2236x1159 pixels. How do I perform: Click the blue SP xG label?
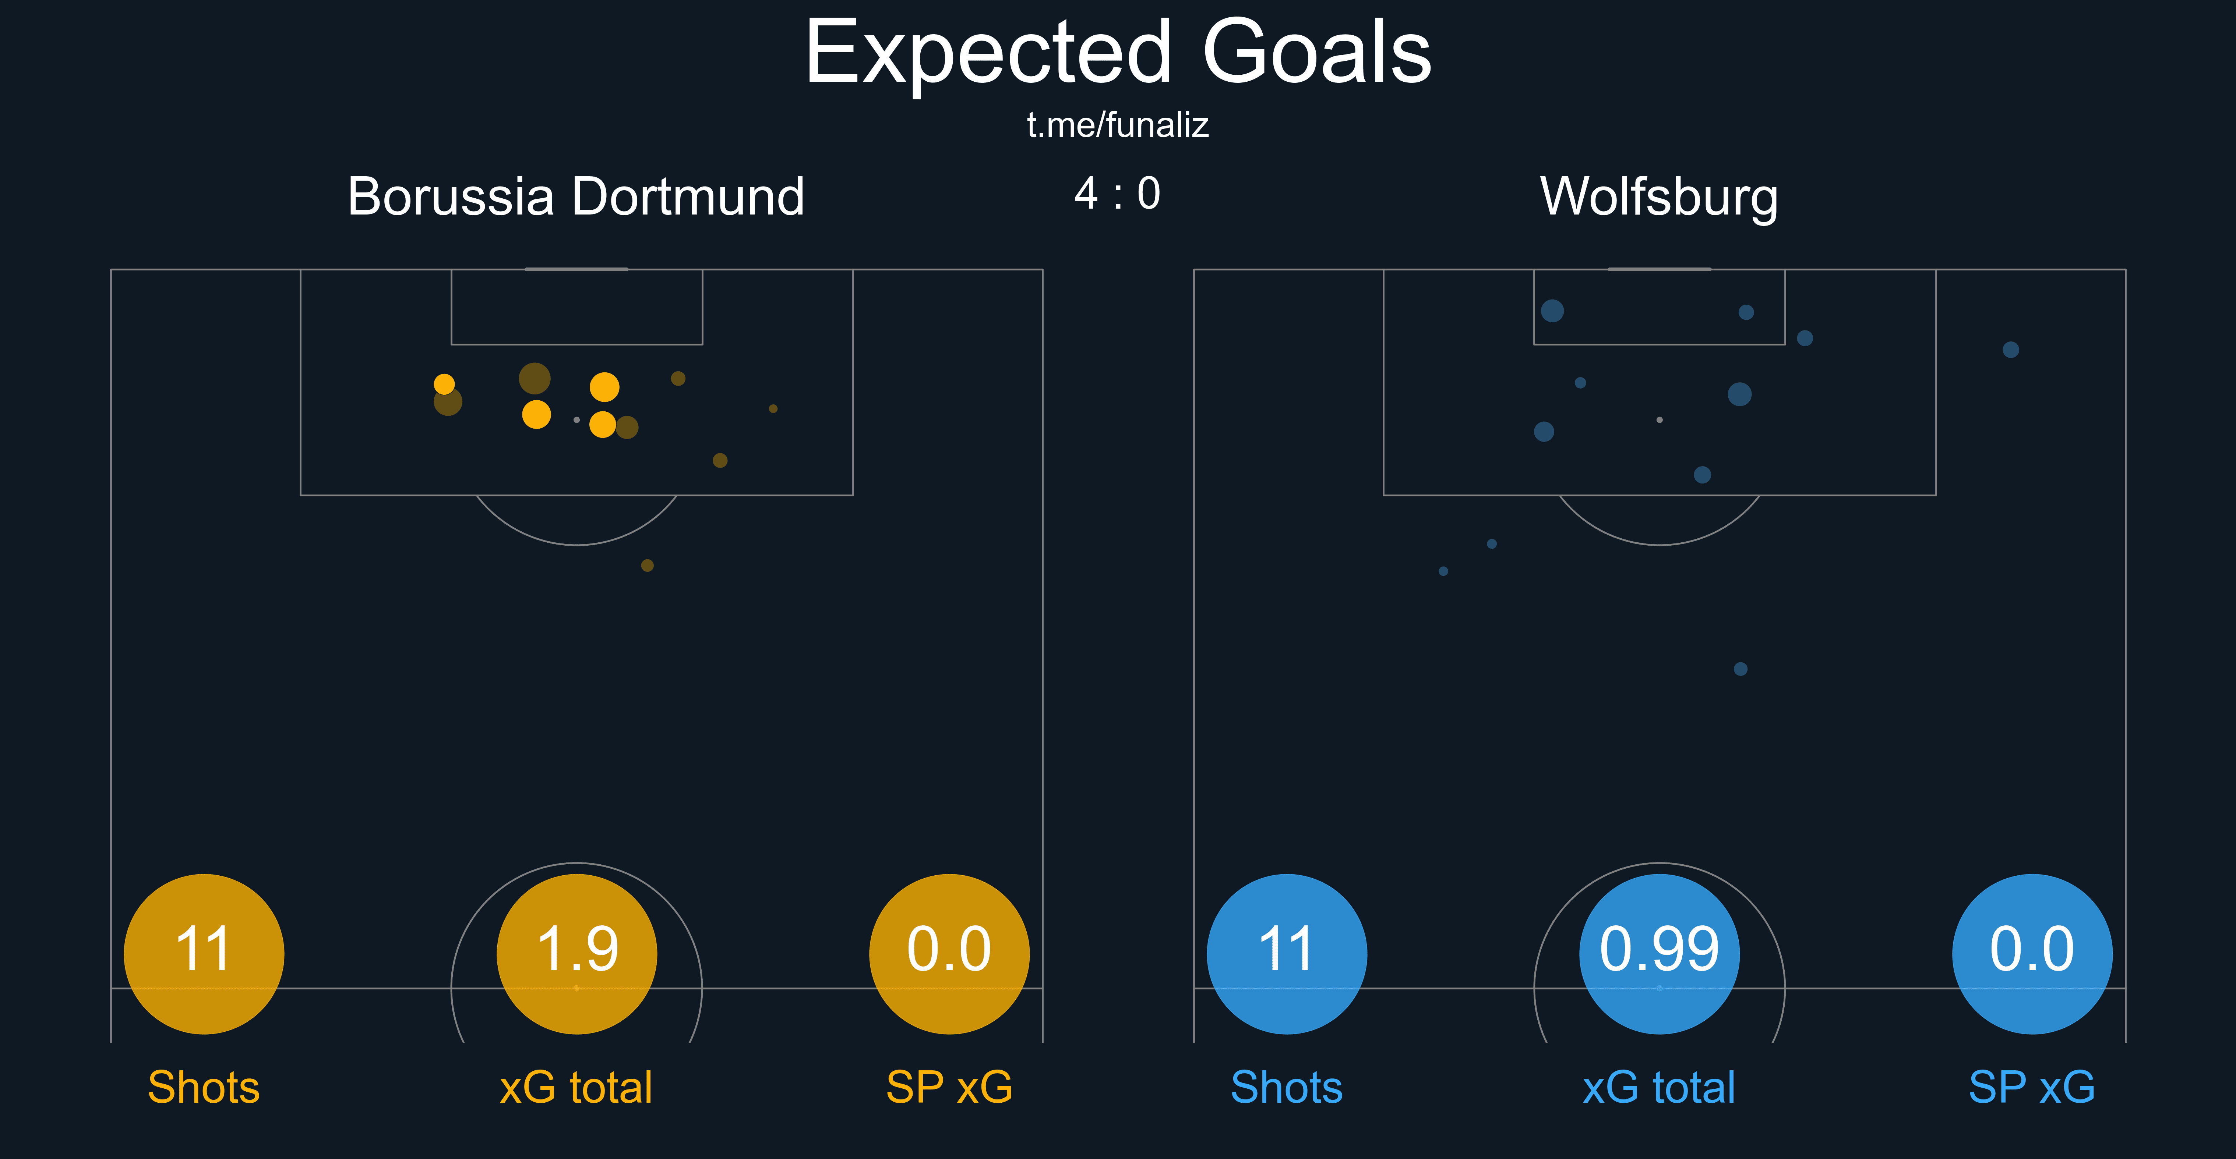click(x=2032, y=1087)
